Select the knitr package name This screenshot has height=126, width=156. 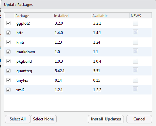(20, 42)
